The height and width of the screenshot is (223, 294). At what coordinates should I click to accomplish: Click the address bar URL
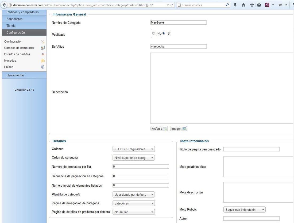tap(83, 5)
